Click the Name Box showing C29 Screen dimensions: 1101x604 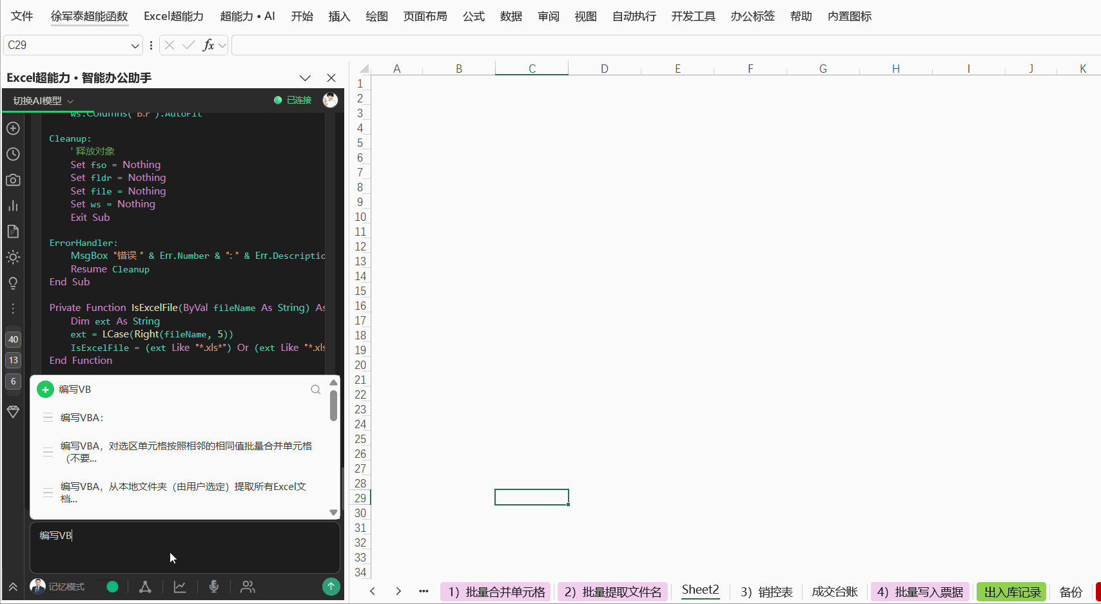66,45
